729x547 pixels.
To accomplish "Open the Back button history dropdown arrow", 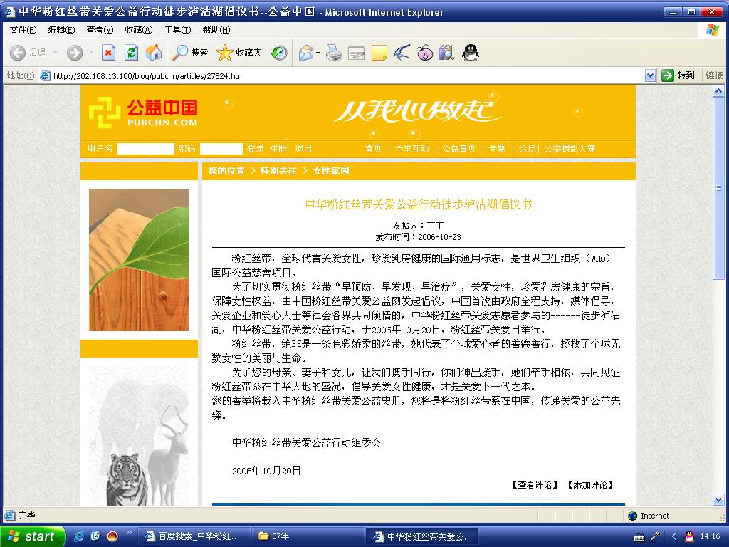I will coord(56,53).
